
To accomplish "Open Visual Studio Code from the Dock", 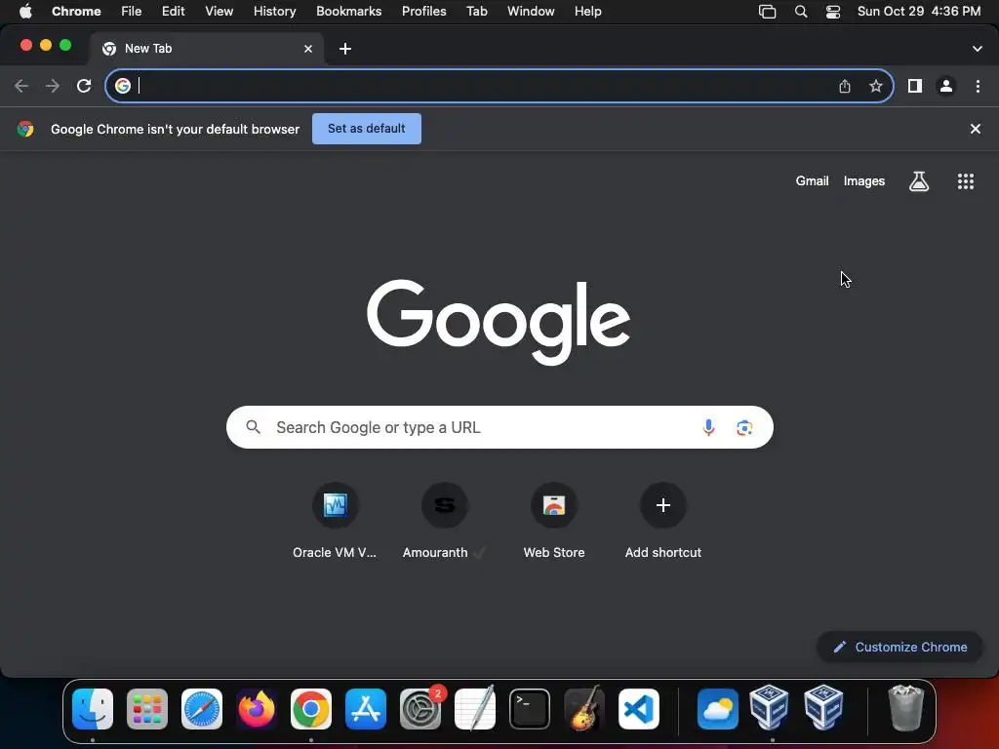I will pyautogui.click(x=639, y=709).
